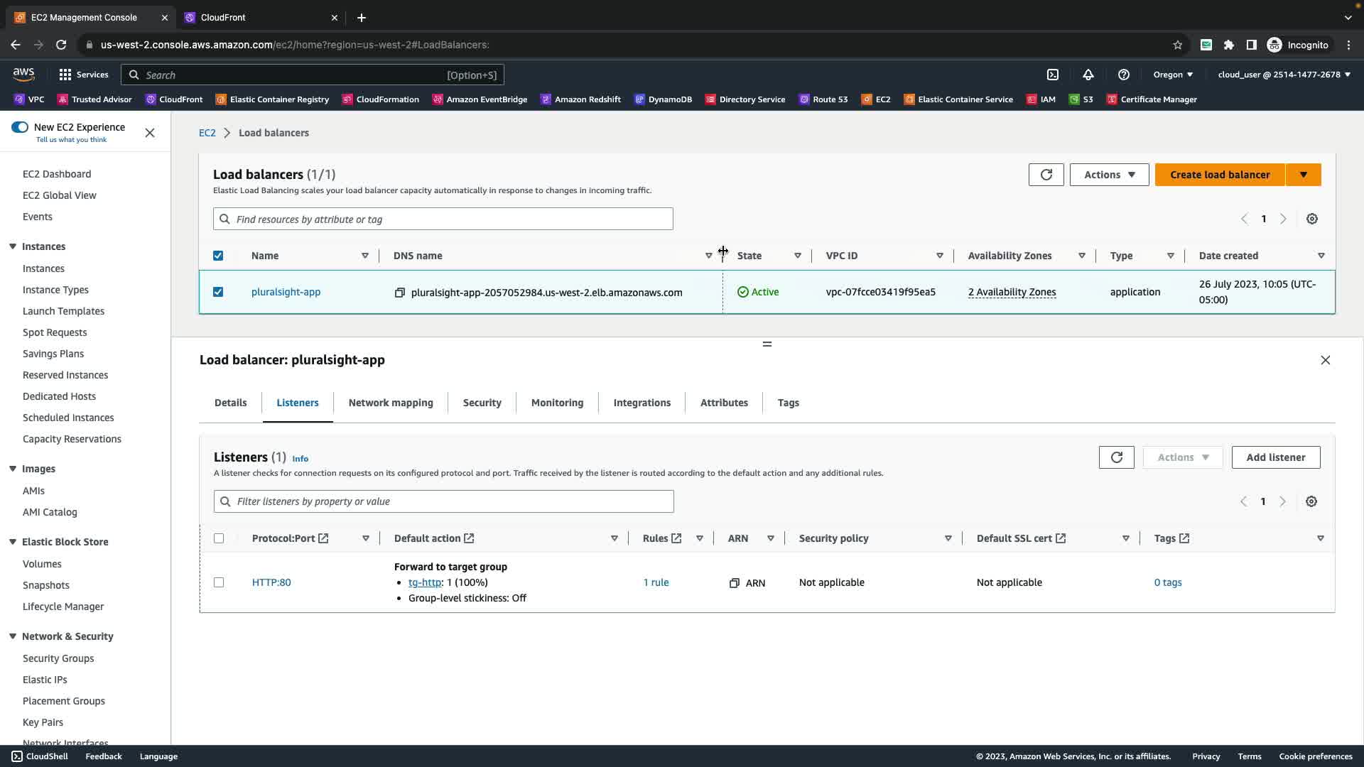The width and height of the screenshot is (1364, 767).
Task: Click the Filter listeners search field
Action: [x=444, y=501]
